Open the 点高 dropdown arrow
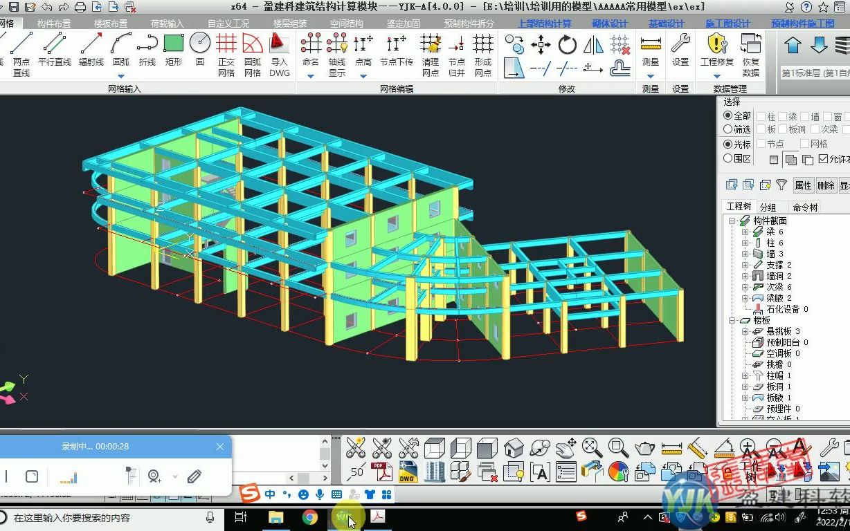 point(363,76)
